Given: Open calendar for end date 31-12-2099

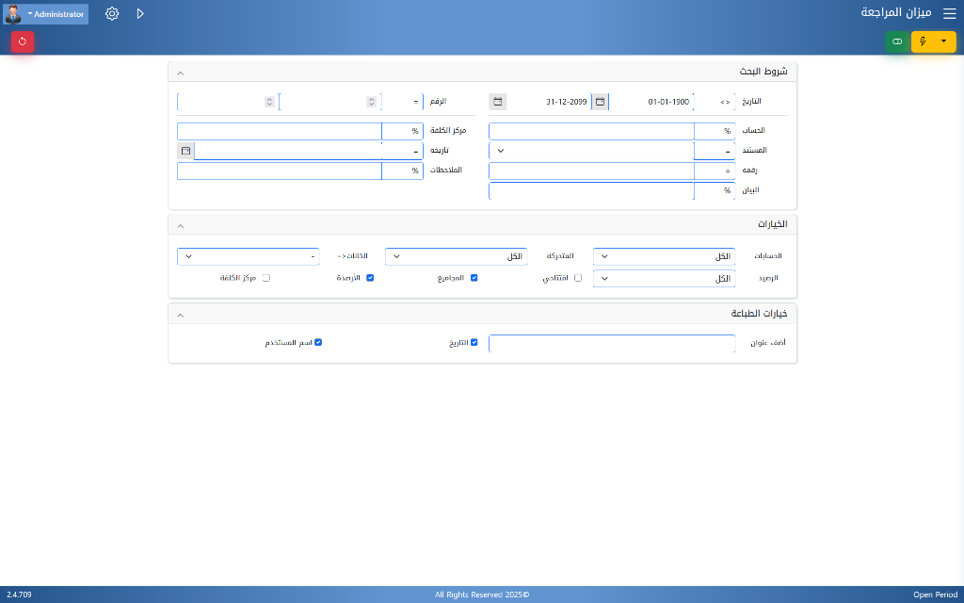Looking at the screenshot, I should (497, 102).
